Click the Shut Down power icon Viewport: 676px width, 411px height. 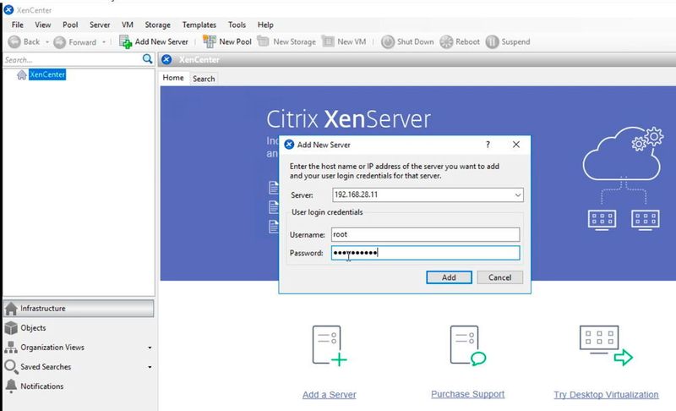pos(388,41)
